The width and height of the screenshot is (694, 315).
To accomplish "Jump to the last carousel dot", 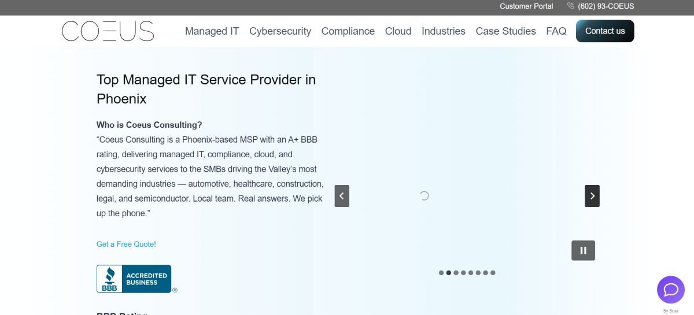I will pyautogui.click(x=493, y=273).
